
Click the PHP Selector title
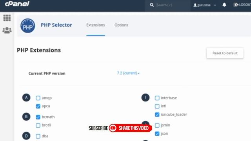point(56,25)
